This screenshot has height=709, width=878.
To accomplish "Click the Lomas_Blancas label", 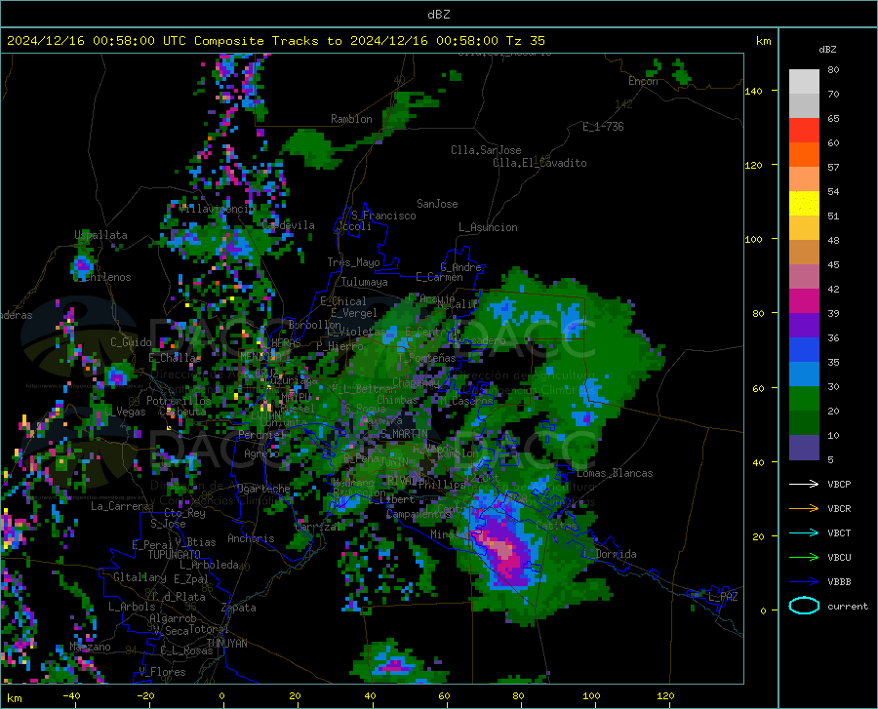I will pyautogui.click(x=615, y=473).
